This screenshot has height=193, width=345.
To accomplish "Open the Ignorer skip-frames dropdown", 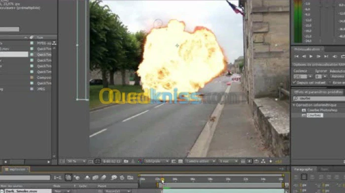I will point(325,76).
